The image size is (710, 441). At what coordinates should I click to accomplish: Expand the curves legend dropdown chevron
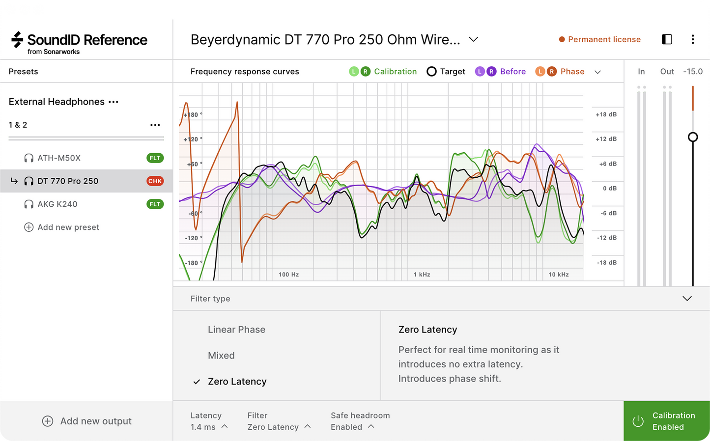[x=597, y=72]
